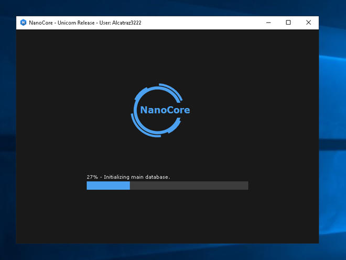This screenshot has height=260, width=346.
Task: Click empty title bar space before minimize button
Action: pos(210,22)
